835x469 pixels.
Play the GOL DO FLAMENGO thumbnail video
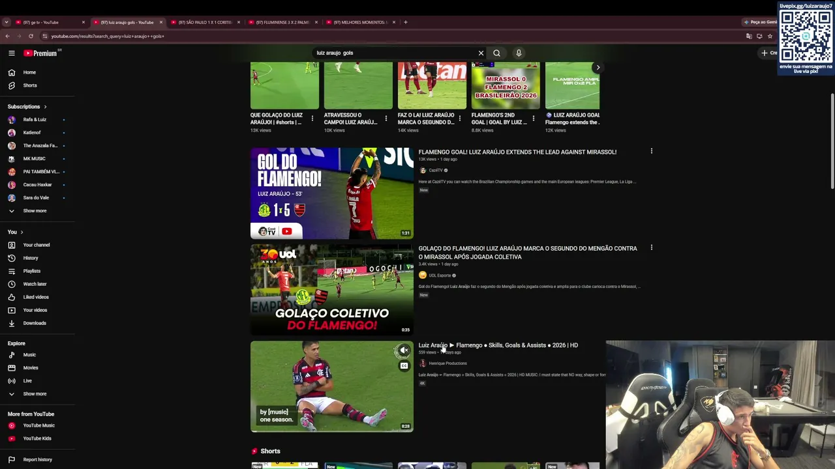click(332, 193)
